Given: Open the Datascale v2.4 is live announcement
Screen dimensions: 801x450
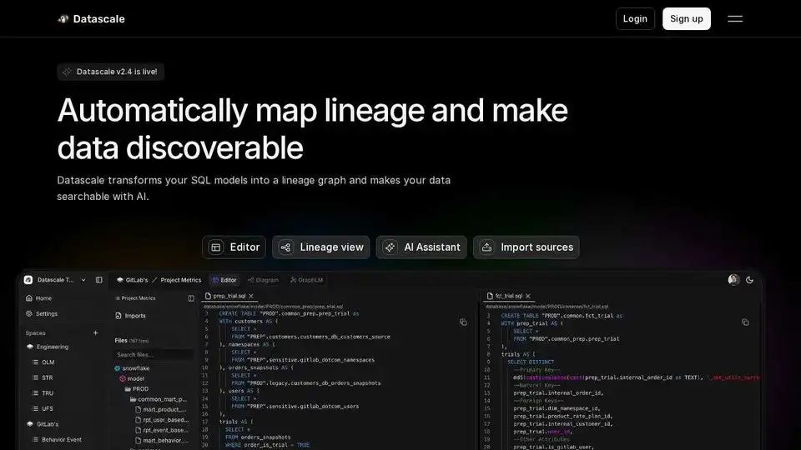Looking at the screenshot, I should tap(110, 72).
